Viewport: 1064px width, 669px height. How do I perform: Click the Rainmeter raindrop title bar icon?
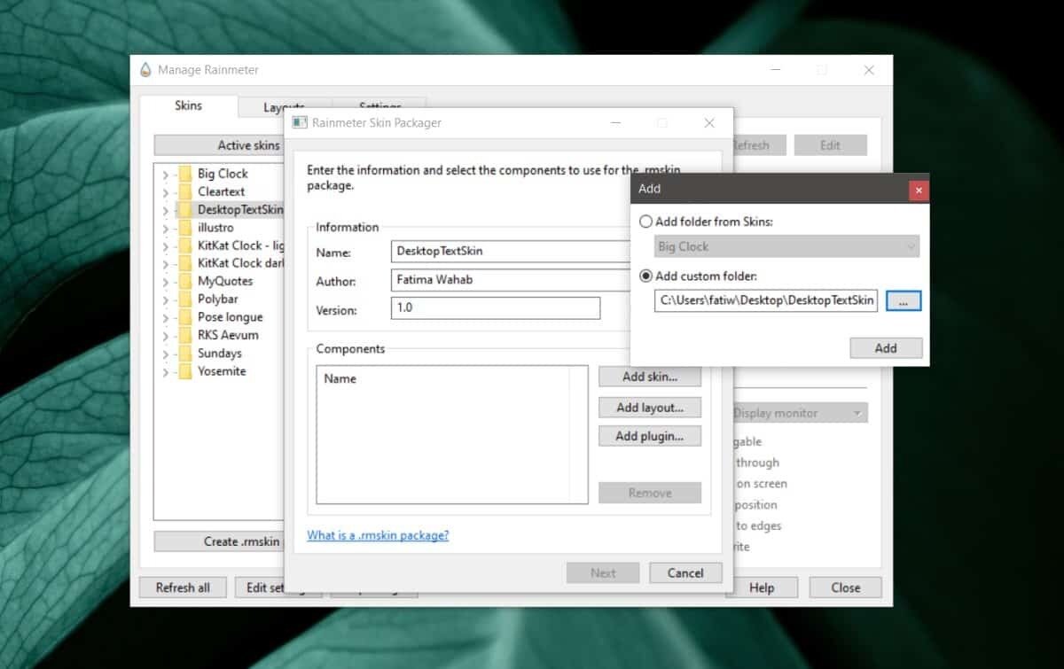(x=146, y=70)
